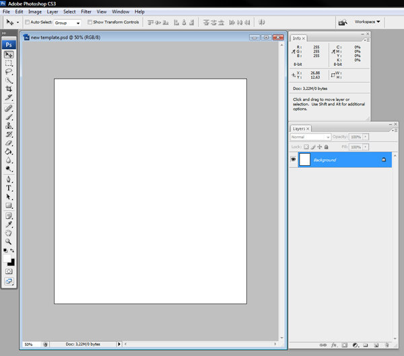Toggle Lock all padlock icon
This screenshot has width=404, height=356.
pos(326,147)
